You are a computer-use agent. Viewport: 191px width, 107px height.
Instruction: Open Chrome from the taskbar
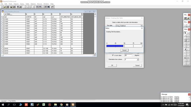(61, 105)
